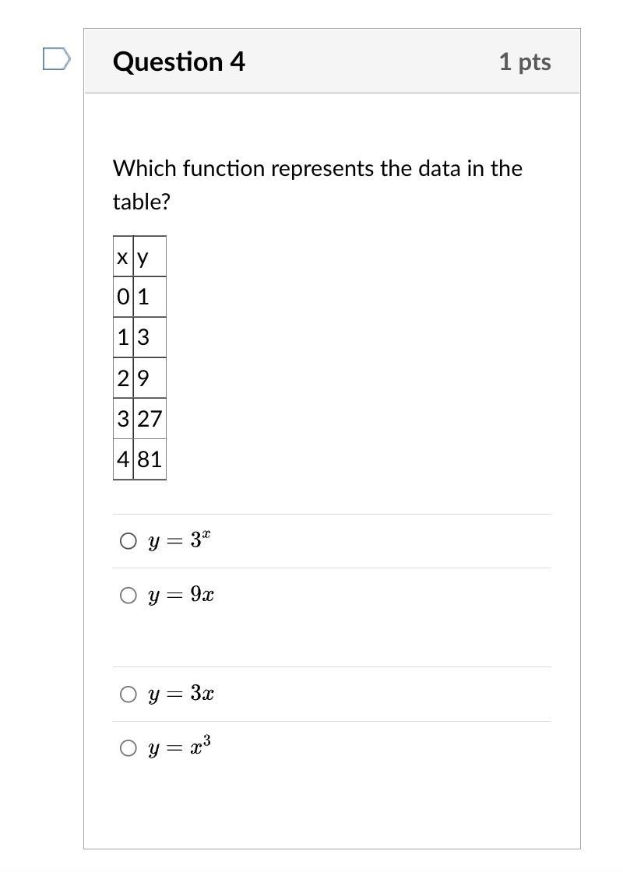Click the Question 4 heading

pos(179,62)
